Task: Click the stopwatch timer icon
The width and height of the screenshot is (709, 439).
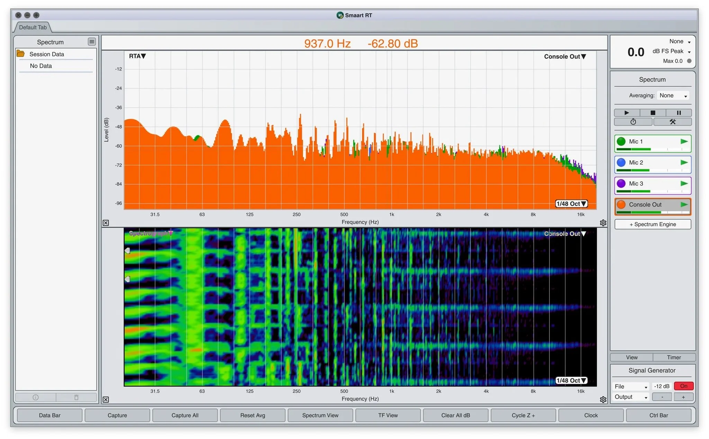Action: point(633,122)
